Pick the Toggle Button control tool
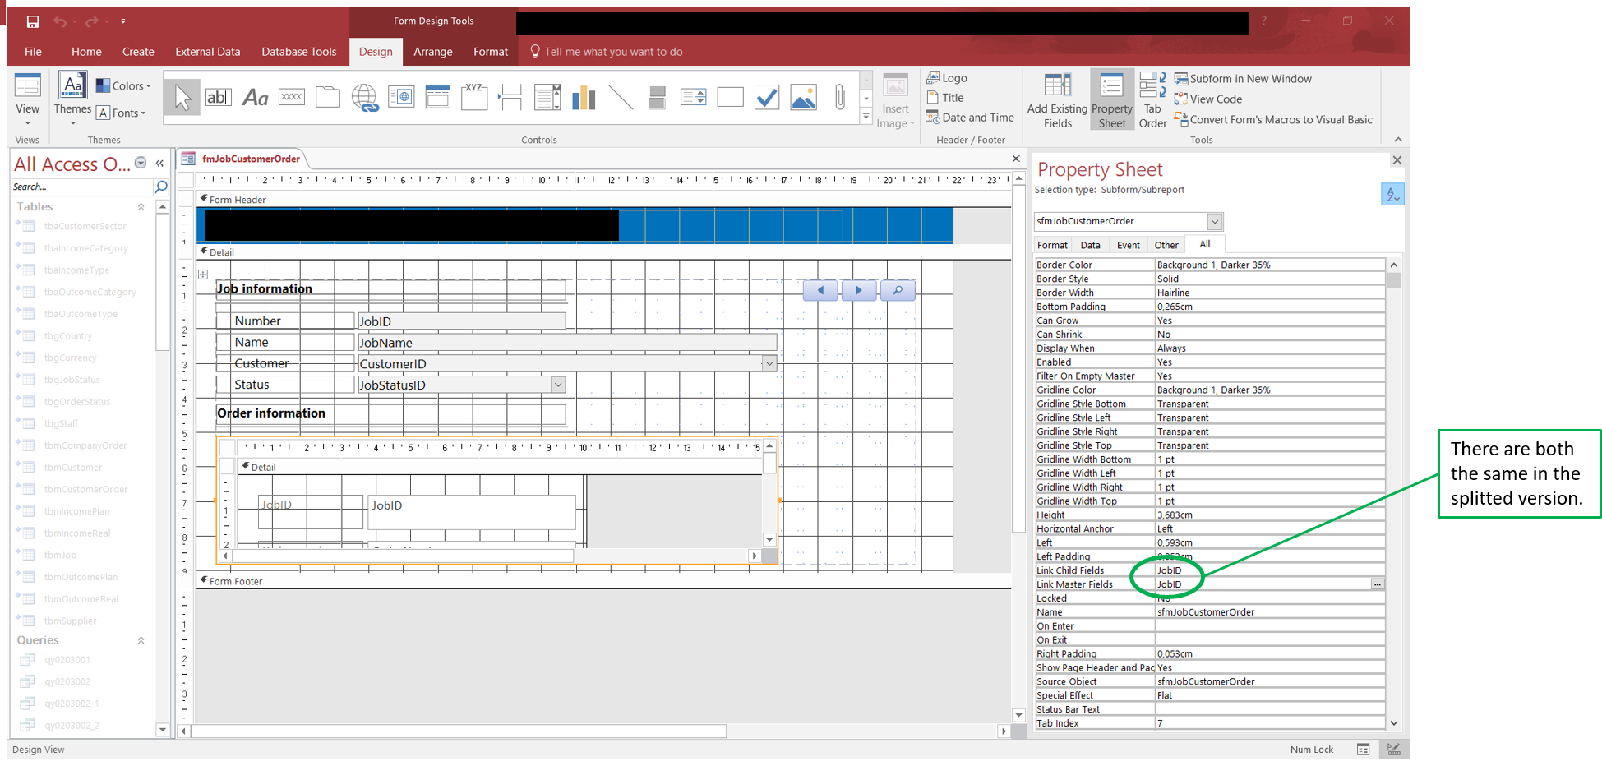Image resolution: width=1602 pixels, height=766 pixels. (x=657, y=98)
